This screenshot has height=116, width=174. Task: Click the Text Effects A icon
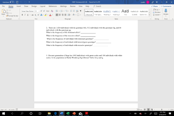coord(41,15)
